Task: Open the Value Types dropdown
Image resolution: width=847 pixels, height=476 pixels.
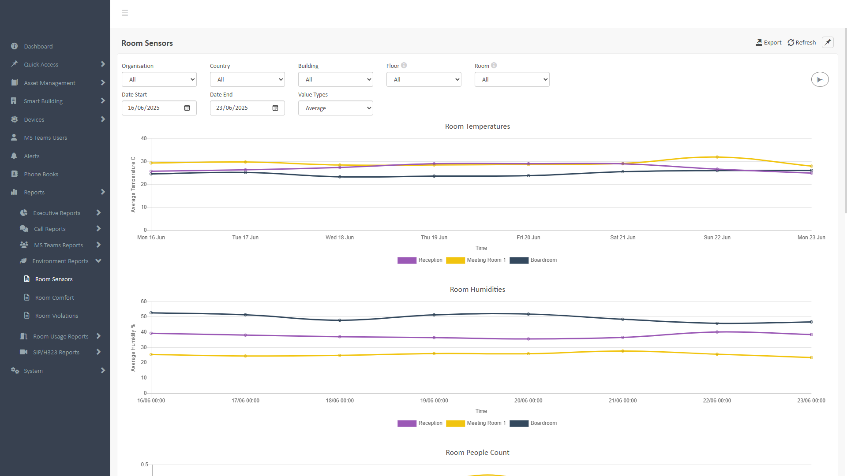Action: click(335, 108)
